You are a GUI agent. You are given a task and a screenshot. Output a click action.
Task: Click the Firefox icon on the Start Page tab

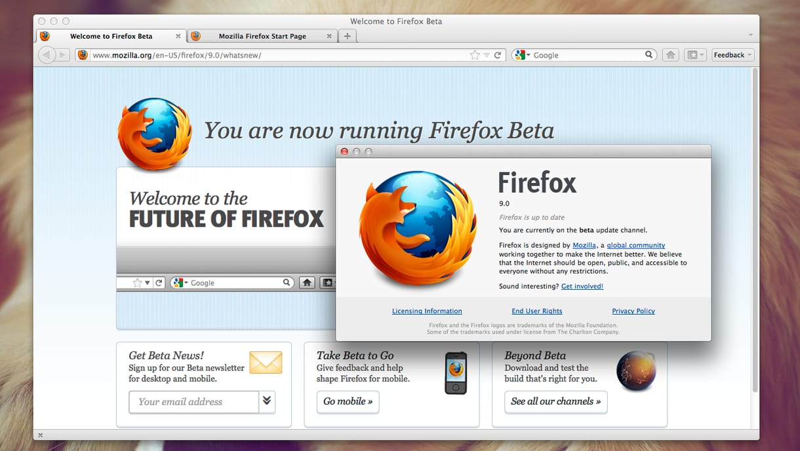click(195, 36)
